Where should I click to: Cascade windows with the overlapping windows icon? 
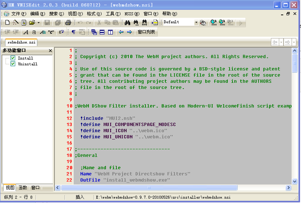[x=94, y=32]
